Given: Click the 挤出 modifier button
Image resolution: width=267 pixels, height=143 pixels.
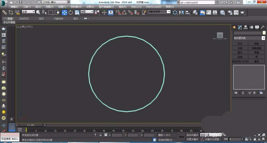Looking at the screenshot, I should point(240,44).
